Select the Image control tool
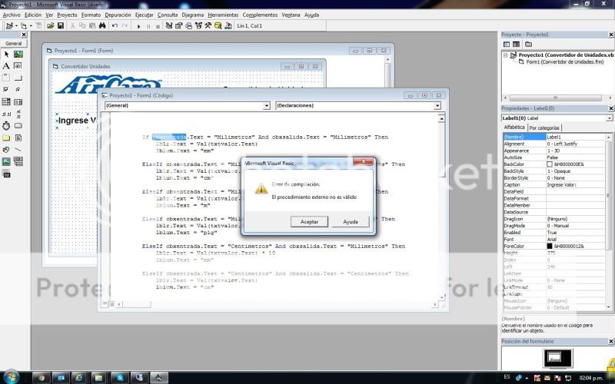Screen dimensions: 615x384 click(x=6, y=161)
